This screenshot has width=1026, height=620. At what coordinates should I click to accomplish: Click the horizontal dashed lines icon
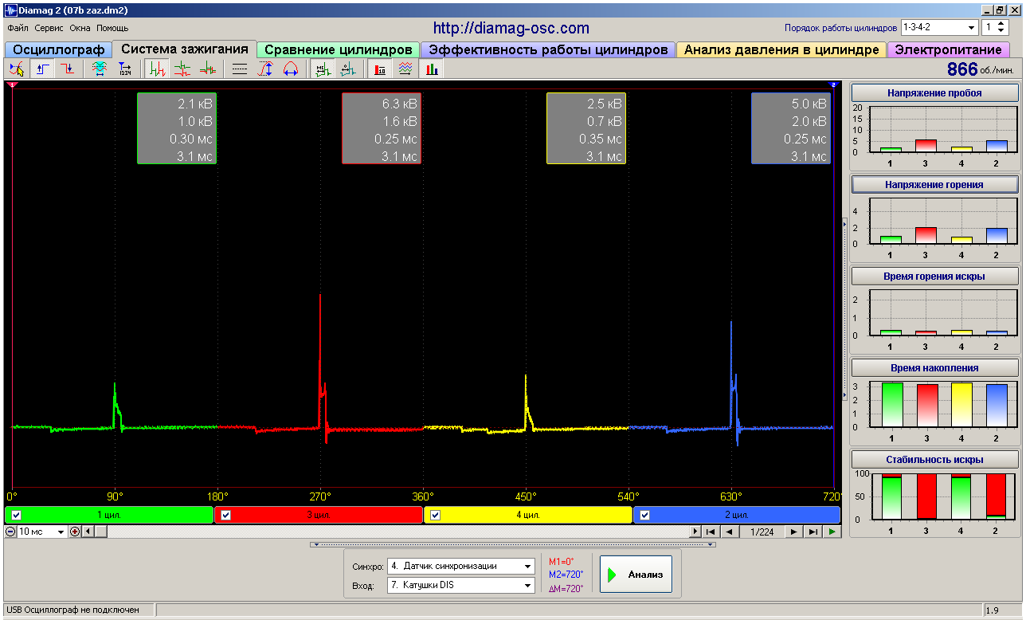tap(240, 69)
